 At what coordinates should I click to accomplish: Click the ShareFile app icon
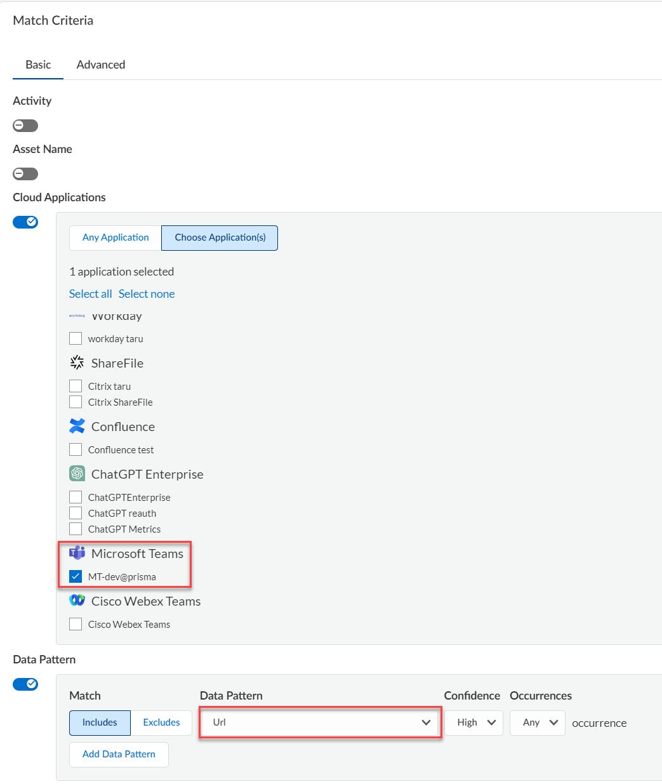point(77,362)
